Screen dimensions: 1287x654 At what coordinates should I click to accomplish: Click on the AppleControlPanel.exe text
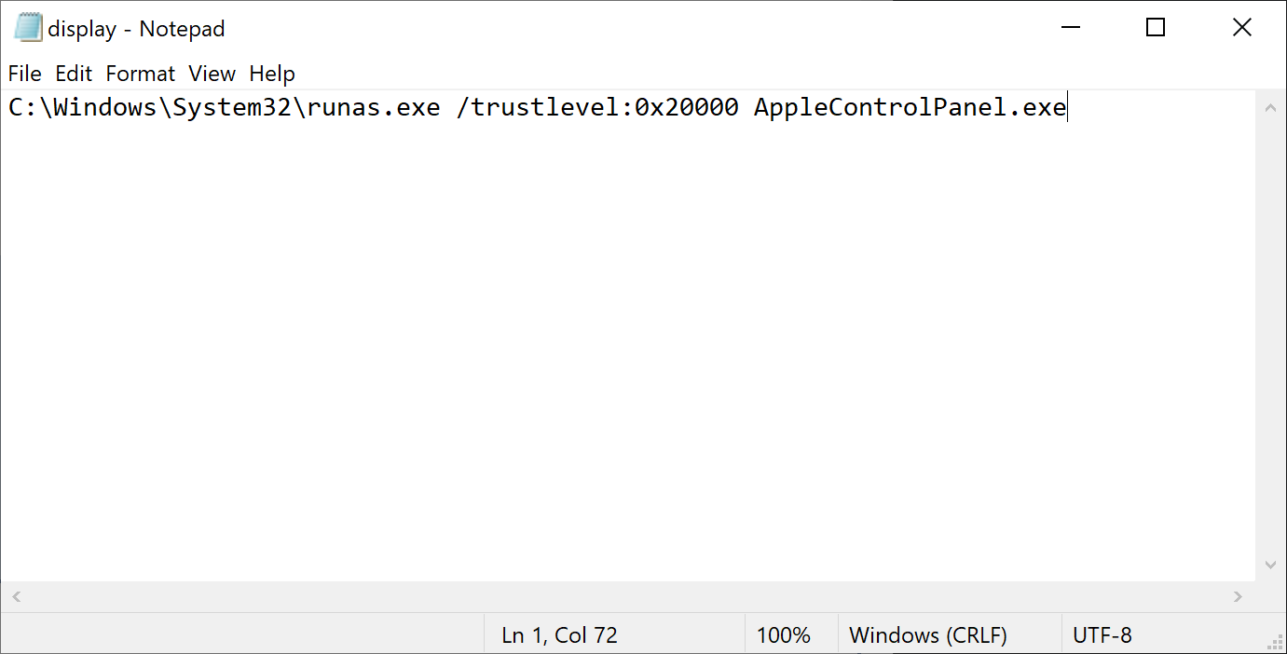point(909,108)
